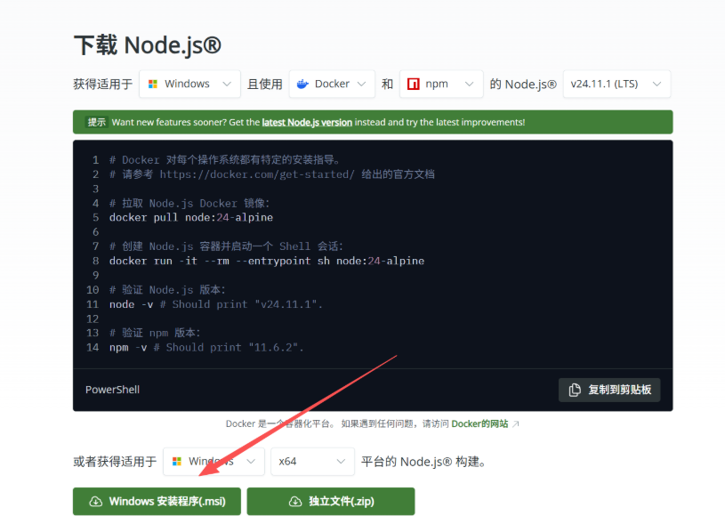Click line 1 Docker install guidance comment
The height and width of the screenshot is (516, 725).
pyautogui.click(x=225, y=160)
